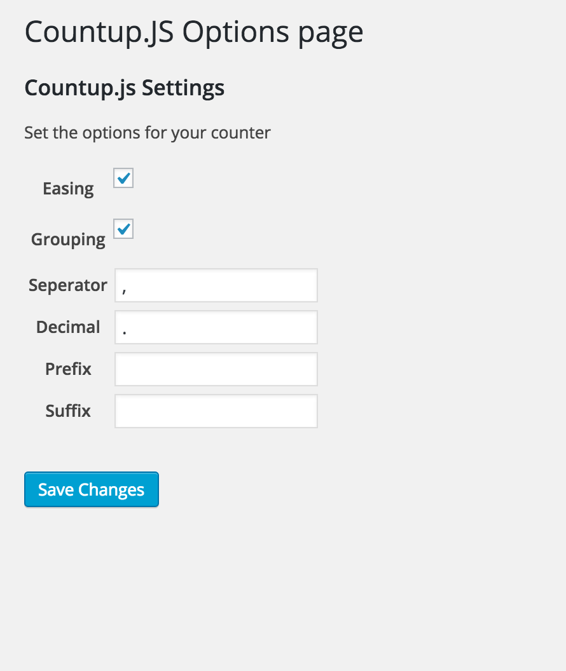Uncheck the Easing checkbox
The width and height of the screenshot is (566, 671).
(x=123, y=178)
